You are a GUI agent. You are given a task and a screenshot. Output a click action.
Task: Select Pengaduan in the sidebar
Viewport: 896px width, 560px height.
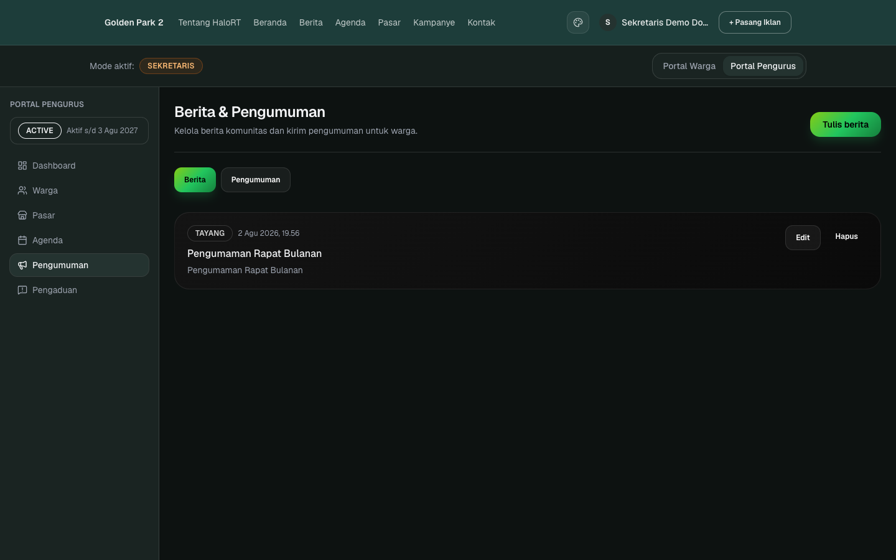click(79, 290)
